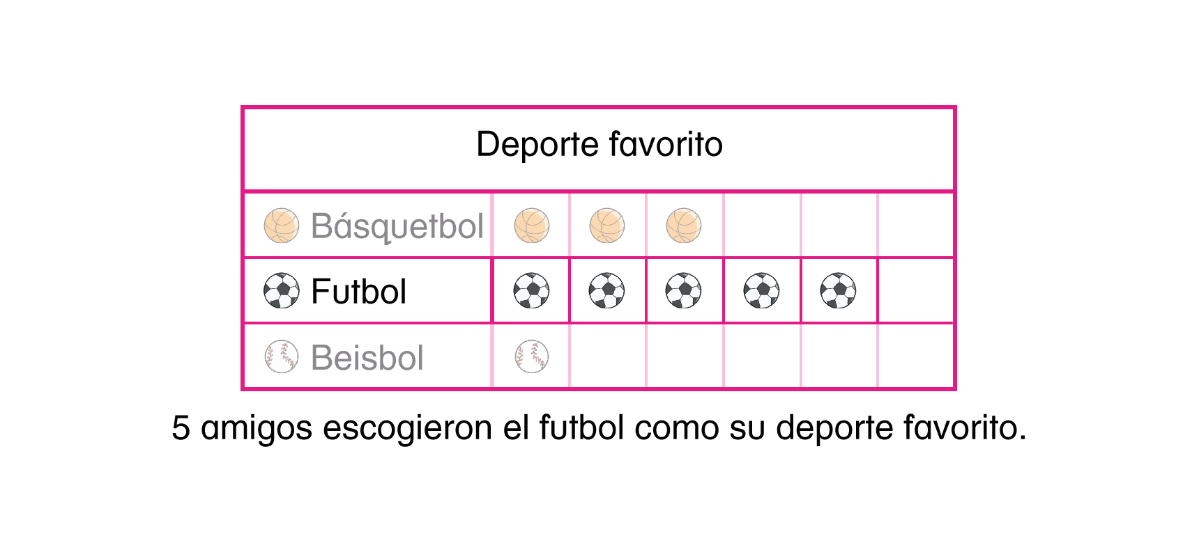Select the single counted baseball in Beisbol row

tap(531, 357)
